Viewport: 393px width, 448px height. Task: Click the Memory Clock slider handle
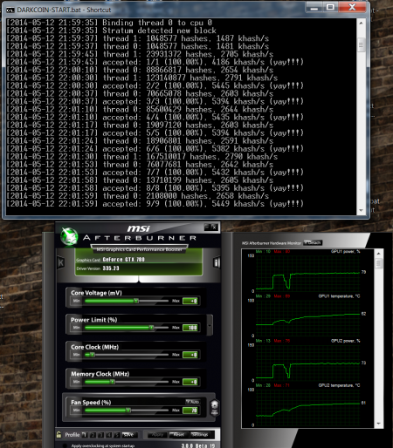click(113, 382)
